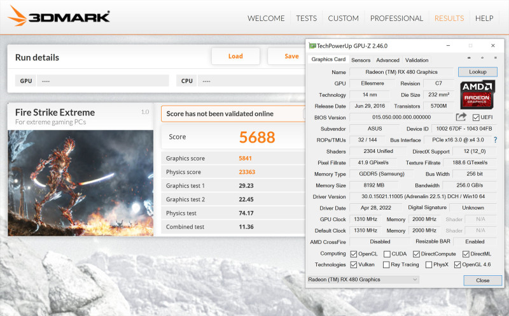This screenshot has height=316, width=509.
Task: Click the Combined test value 11.36
Action: coord(246,227)
